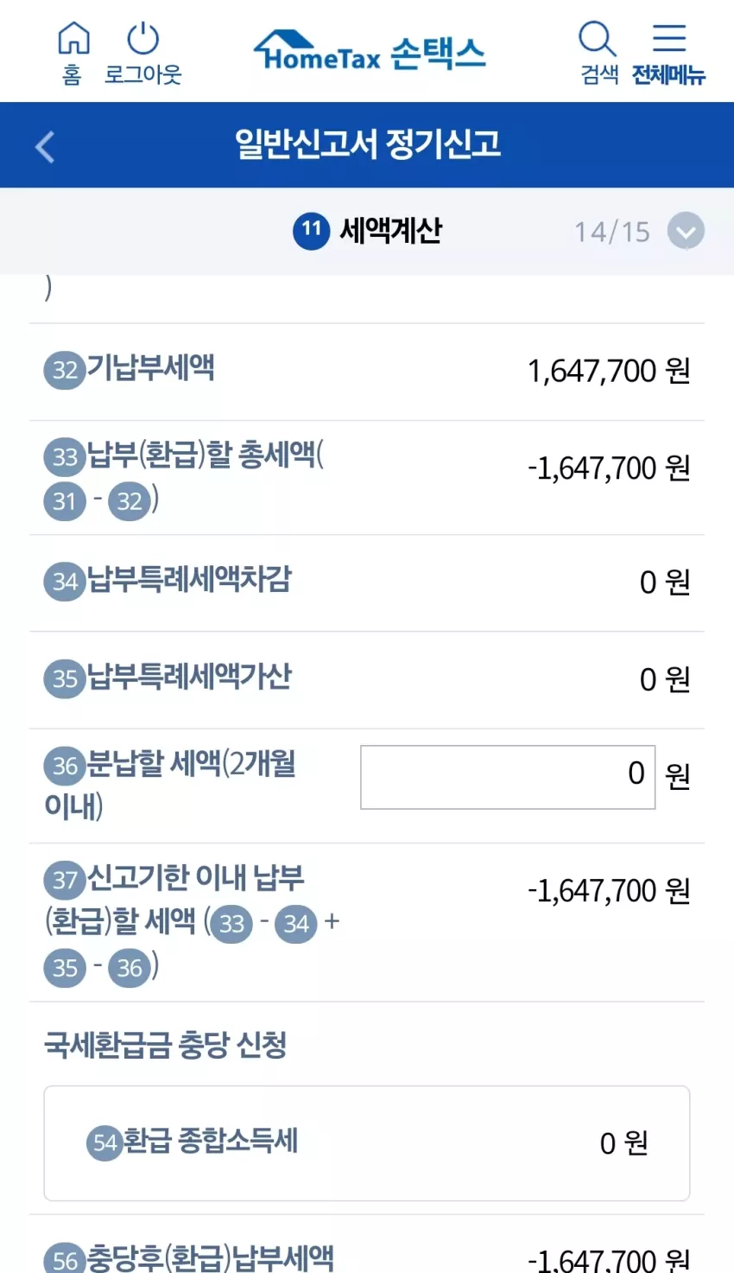Tap the 14/15 page indicator
Image resolution: width=734 pixels, height=1273 pixels.
[612, 232]
